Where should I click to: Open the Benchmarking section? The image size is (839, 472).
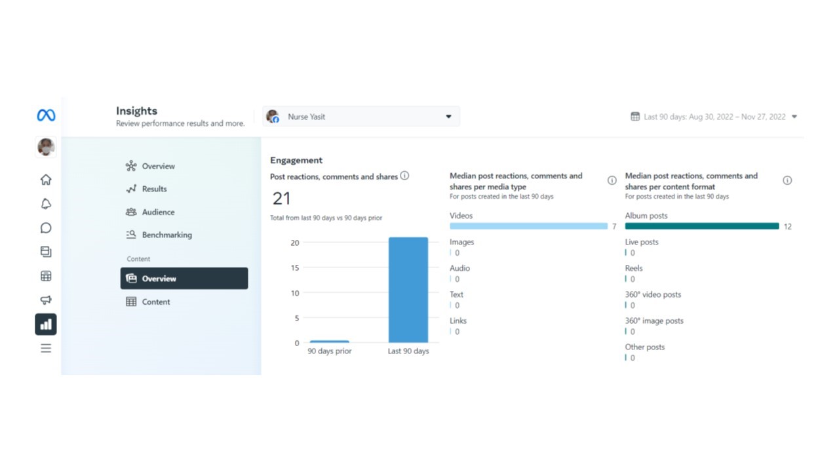pos(166,235)
